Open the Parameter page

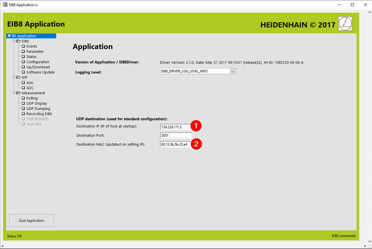click(x=35, y=52)
